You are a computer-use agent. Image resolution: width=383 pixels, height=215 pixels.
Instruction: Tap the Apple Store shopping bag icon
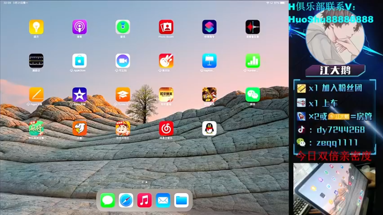click(79, 61)
